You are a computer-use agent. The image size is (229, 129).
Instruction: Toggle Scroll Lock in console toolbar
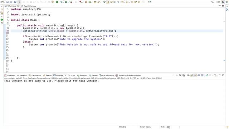coord(191,75)
